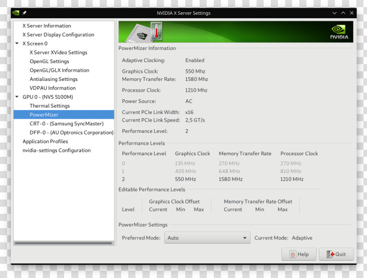The width and height of the screenshot is (367, 278).
Task: Open X Server Display Configuration
Action: coord(58,35)
